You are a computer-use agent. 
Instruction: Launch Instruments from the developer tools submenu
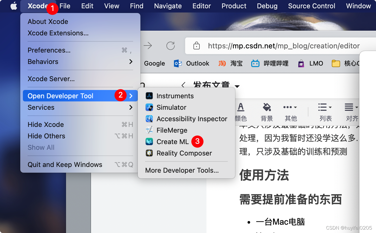coord(175,96)
